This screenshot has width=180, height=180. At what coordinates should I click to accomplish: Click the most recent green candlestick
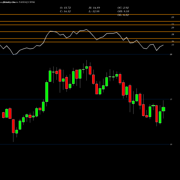pos(163,109)
